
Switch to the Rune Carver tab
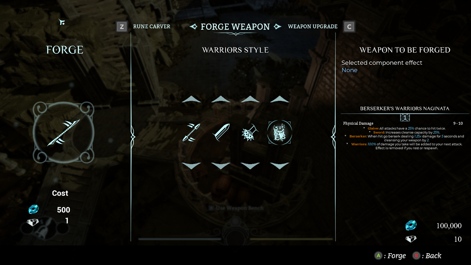(x=152, y=26)
